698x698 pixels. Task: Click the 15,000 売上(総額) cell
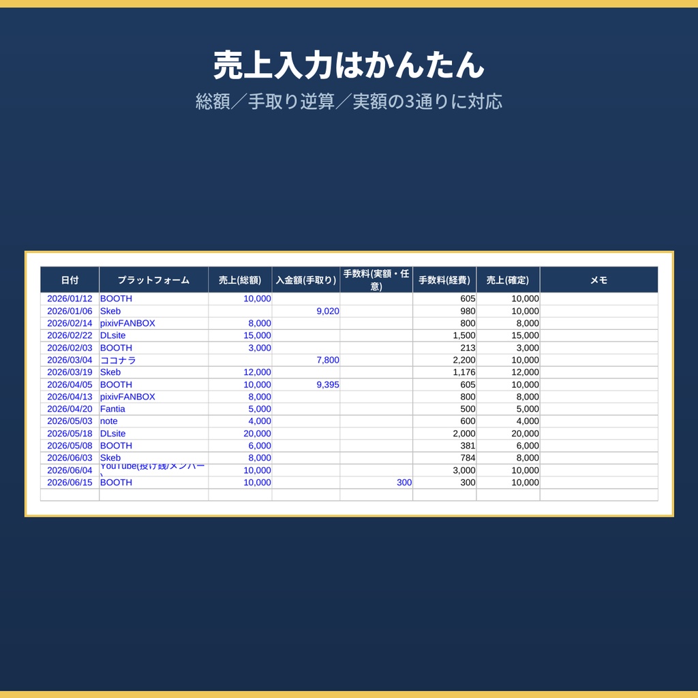click(x=240, y=335)
